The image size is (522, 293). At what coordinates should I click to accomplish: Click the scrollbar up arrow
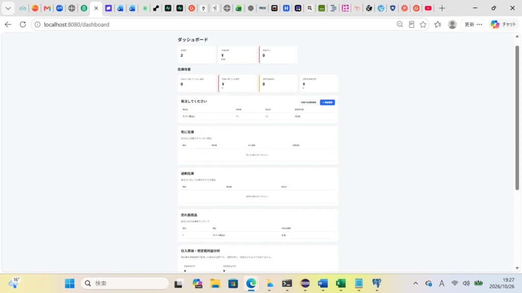(517, 36)
